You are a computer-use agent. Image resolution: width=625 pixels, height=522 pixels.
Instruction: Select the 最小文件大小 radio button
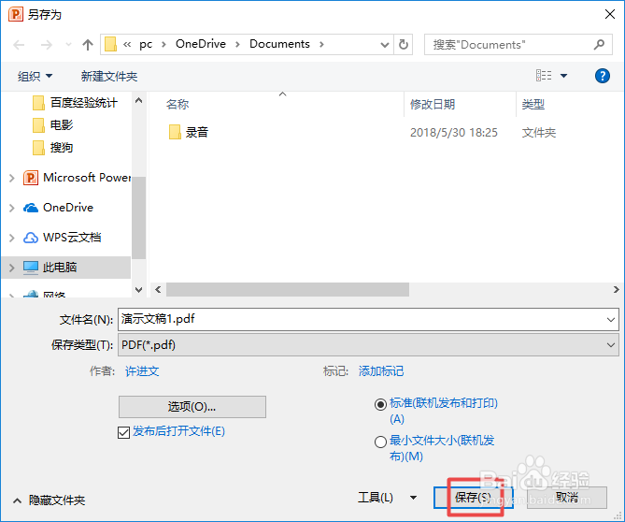pyautogui.click(x=380, y=442)
